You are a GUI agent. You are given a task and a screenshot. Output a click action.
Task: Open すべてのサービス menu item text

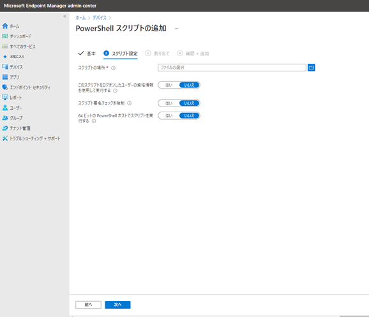coord(22,47)
